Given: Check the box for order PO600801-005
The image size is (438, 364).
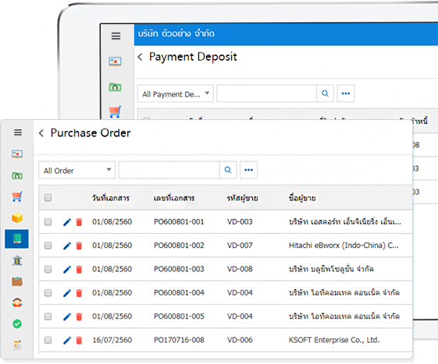Looking at the screenshot, I should [48, 316].
